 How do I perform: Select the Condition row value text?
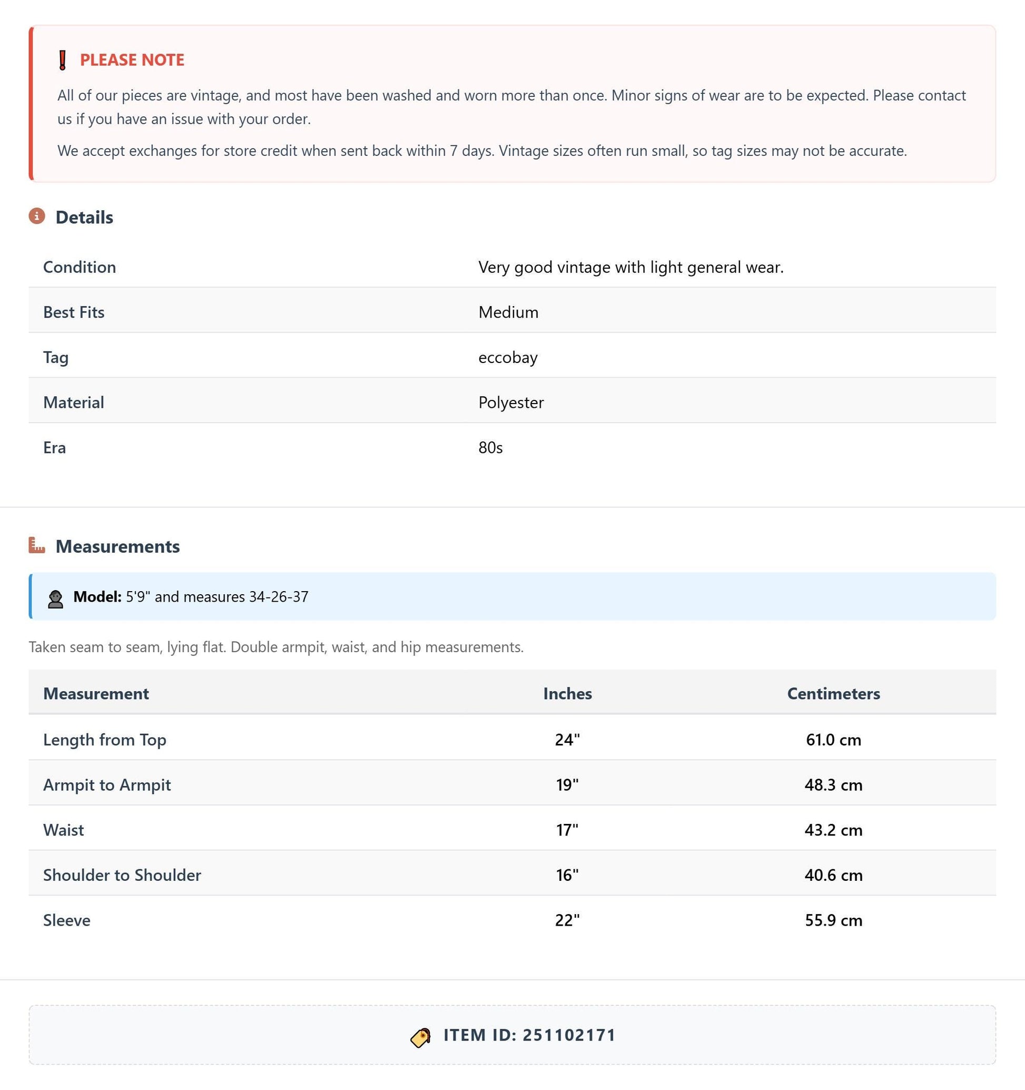pyautogui.click(x=631, y=267)
